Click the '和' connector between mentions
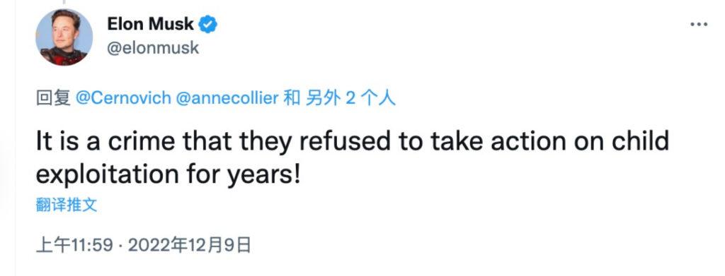 coord(292,98)
